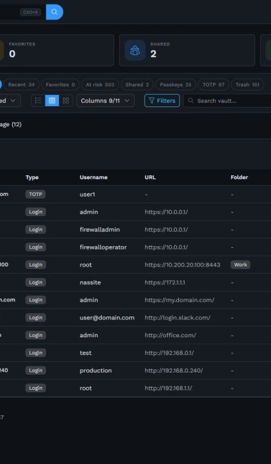Image resolution: width=271 pixels, height=464 pixels.
Task: Click Login badge in firewalladmin row
Action: tap(36, 230)
